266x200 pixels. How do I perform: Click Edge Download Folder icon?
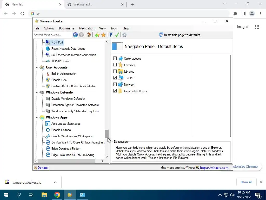[x=48, y=149]
